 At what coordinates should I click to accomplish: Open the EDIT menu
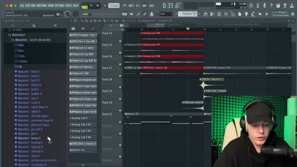(x=28, y=6)
